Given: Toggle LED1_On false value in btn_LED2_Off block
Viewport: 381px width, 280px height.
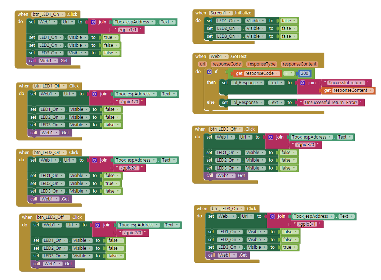Looking at the screenshot, I should point(116,240).
